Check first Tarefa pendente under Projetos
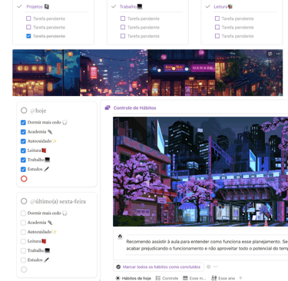Viewport: 288px width, 281px height. 28,18
